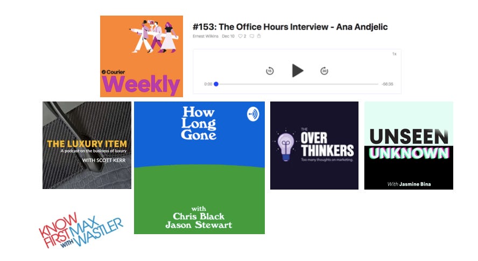Open the author link Ernest Wilkins

(x=206, y=36)
